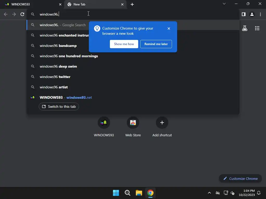Screen dimensions: 266x199
Task: Select the New Tab tab
Action: pos(95,4)
